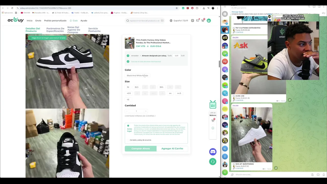Open the green user avatar

[x=209, y=20]
